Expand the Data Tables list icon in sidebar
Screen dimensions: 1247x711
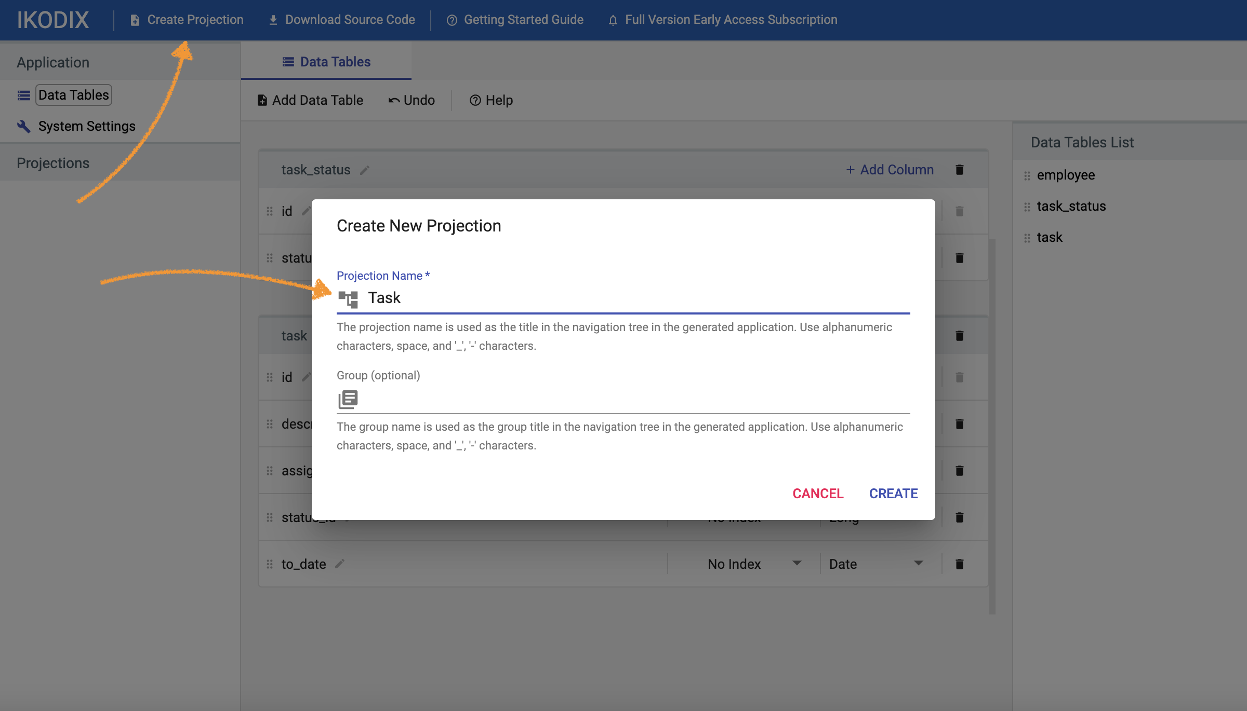point(23,94)
